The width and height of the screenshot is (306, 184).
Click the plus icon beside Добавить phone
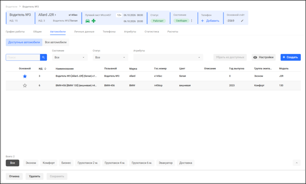[202, 21]
